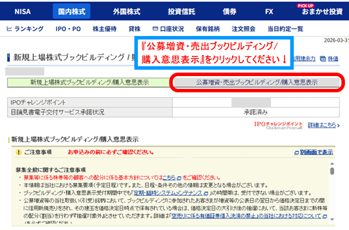The image size is (349, 230).
Task: Open 保有銘柄 holdings list
Action: coord(208,29)
